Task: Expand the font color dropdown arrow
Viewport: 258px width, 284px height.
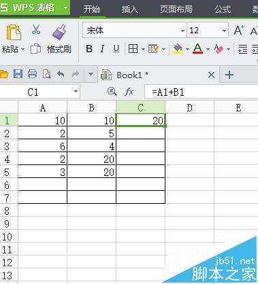Action: pos(208,49)
